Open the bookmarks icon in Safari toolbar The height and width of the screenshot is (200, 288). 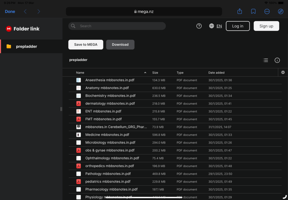[253, 11]
